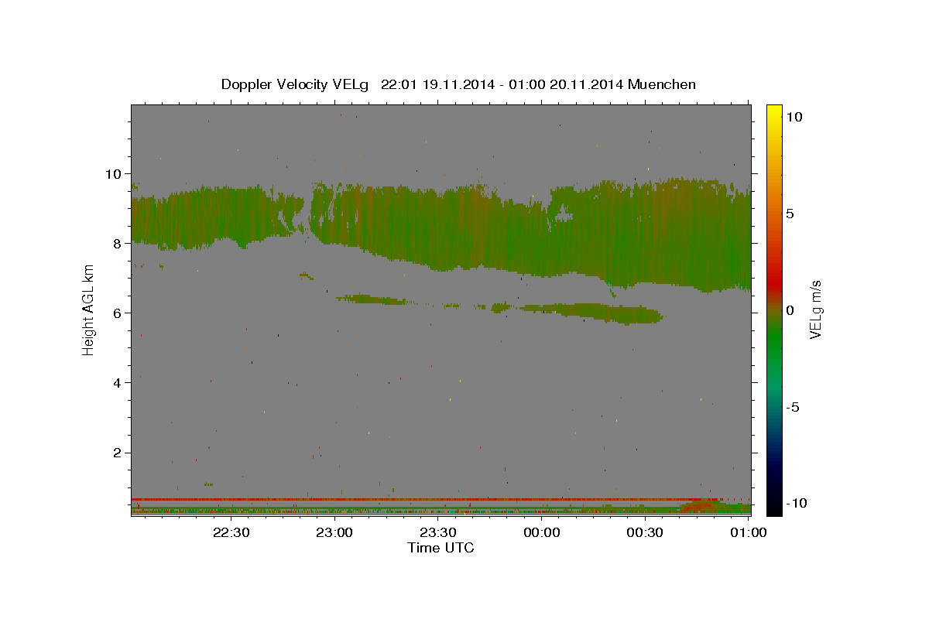Click the colorbar value 10 label

(794, 116)
